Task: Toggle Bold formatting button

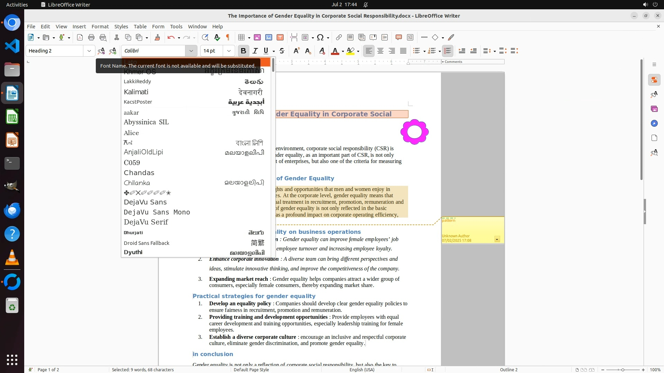Action: pyautogui.click(x=243, y=51)
